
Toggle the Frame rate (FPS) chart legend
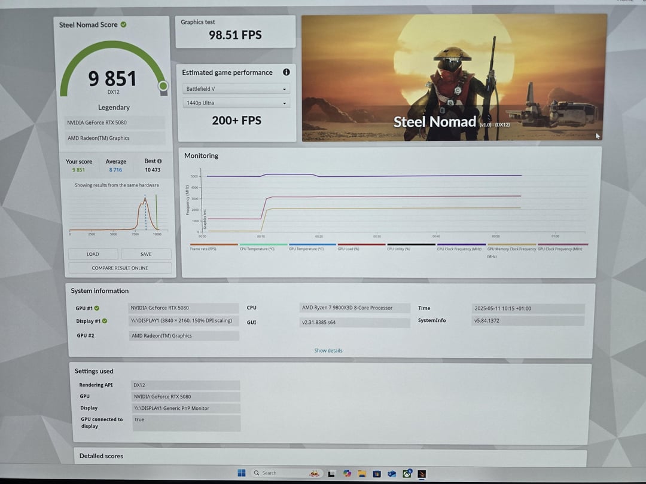pos(214,247)
